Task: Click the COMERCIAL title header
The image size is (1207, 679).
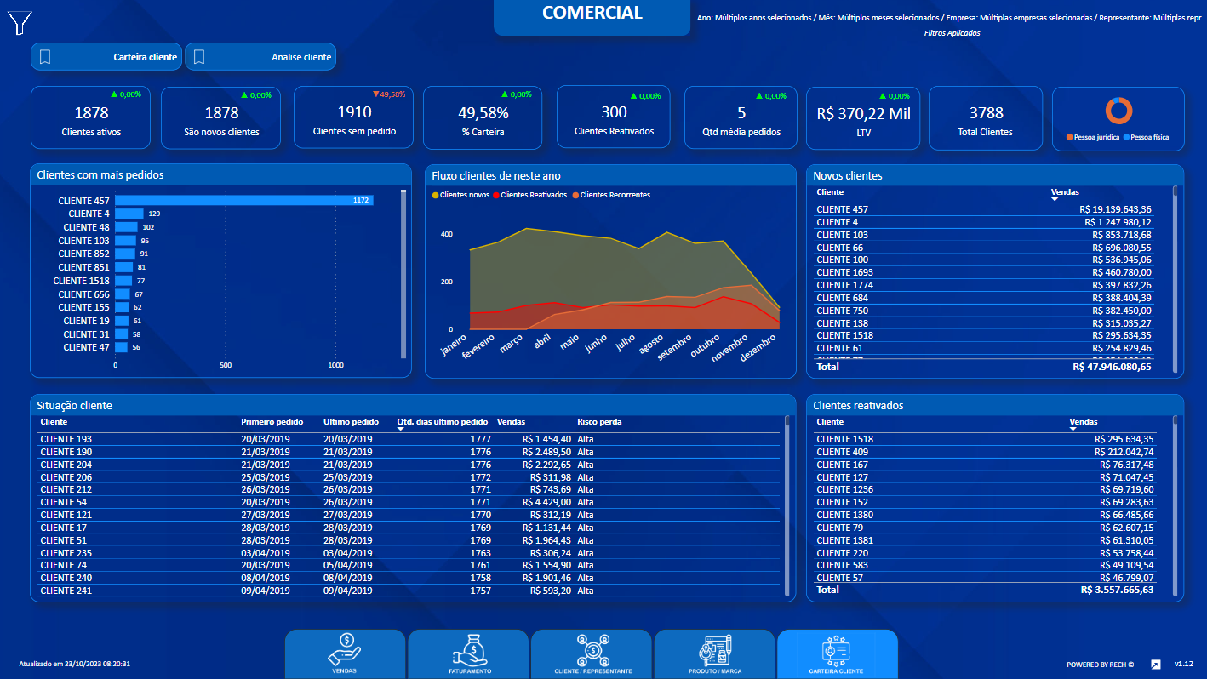Action: point(592,13)
